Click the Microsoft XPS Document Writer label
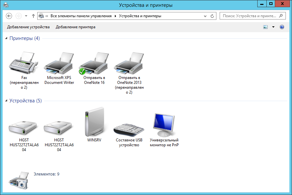Screen dimensions: 292x195 (59, 80)
